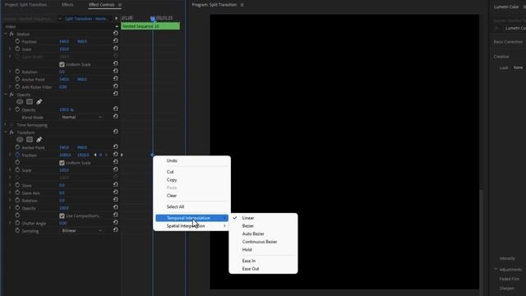
Task: Select pen mask tool under Transform effect
Action: point(39,140)
